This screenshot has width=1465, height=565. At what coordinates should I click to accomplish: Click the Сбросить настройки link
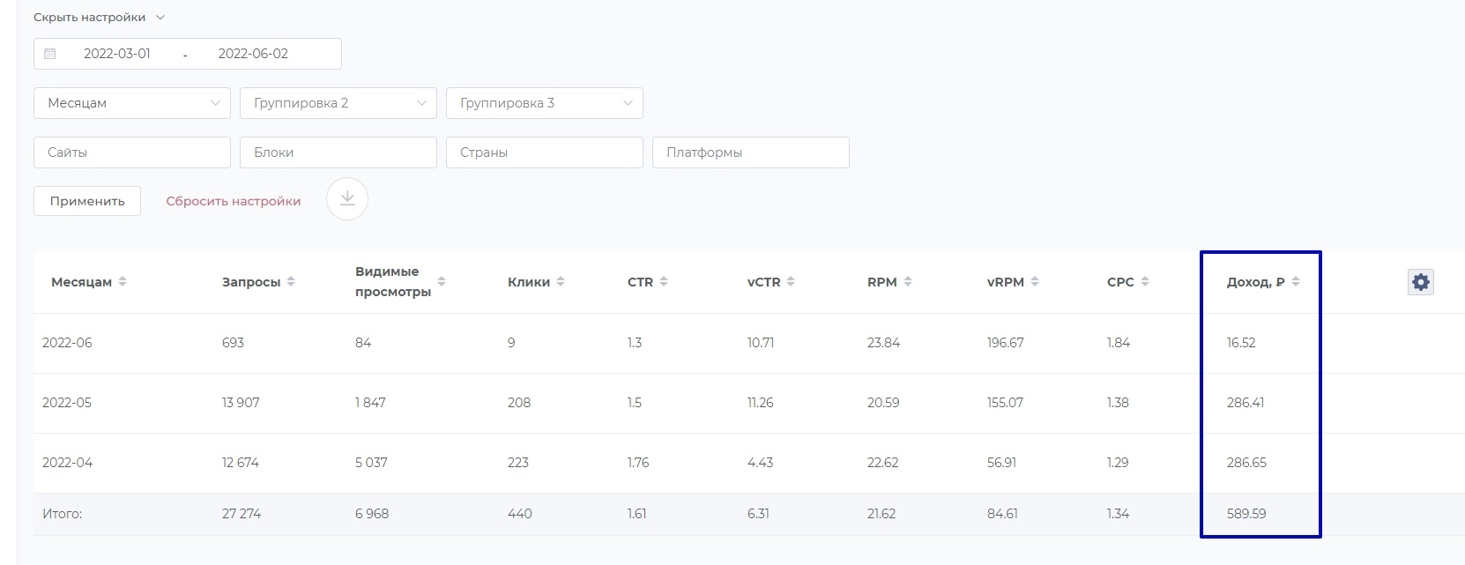tap(234, 201)
